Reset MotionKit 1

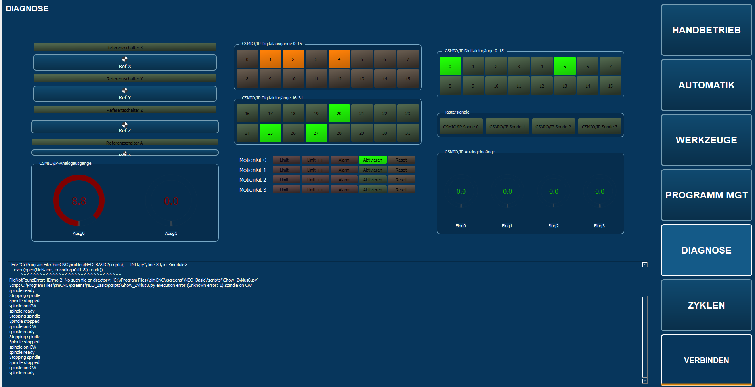pos(401,170)
